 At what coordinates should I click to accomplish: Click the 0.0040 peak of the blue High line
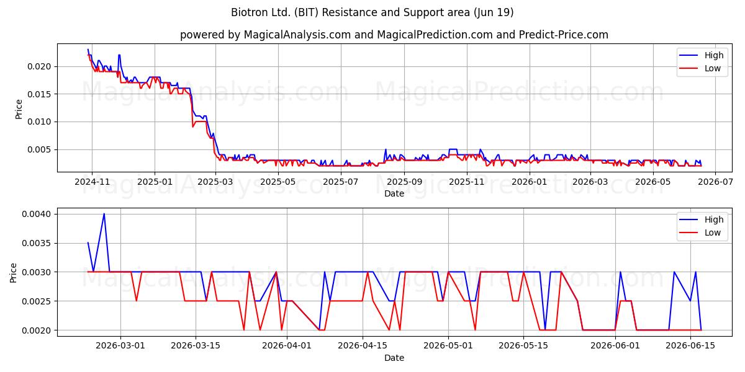click(x=104, y=214)
